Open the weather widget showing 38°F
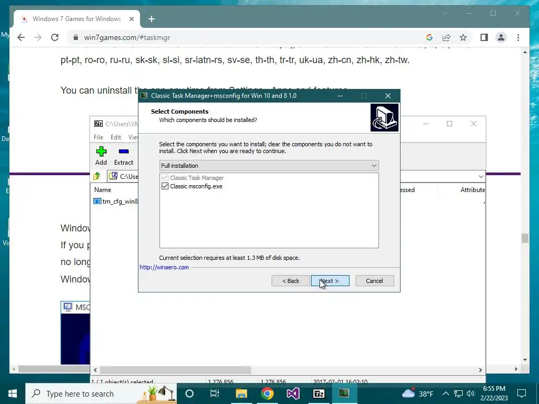 (x=417, y=393)
